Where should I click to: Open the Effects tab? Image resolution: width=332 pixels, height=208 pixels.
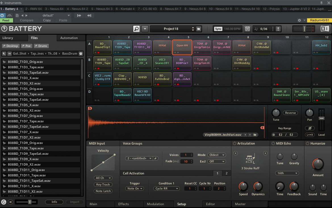click(x=124, y=204)
